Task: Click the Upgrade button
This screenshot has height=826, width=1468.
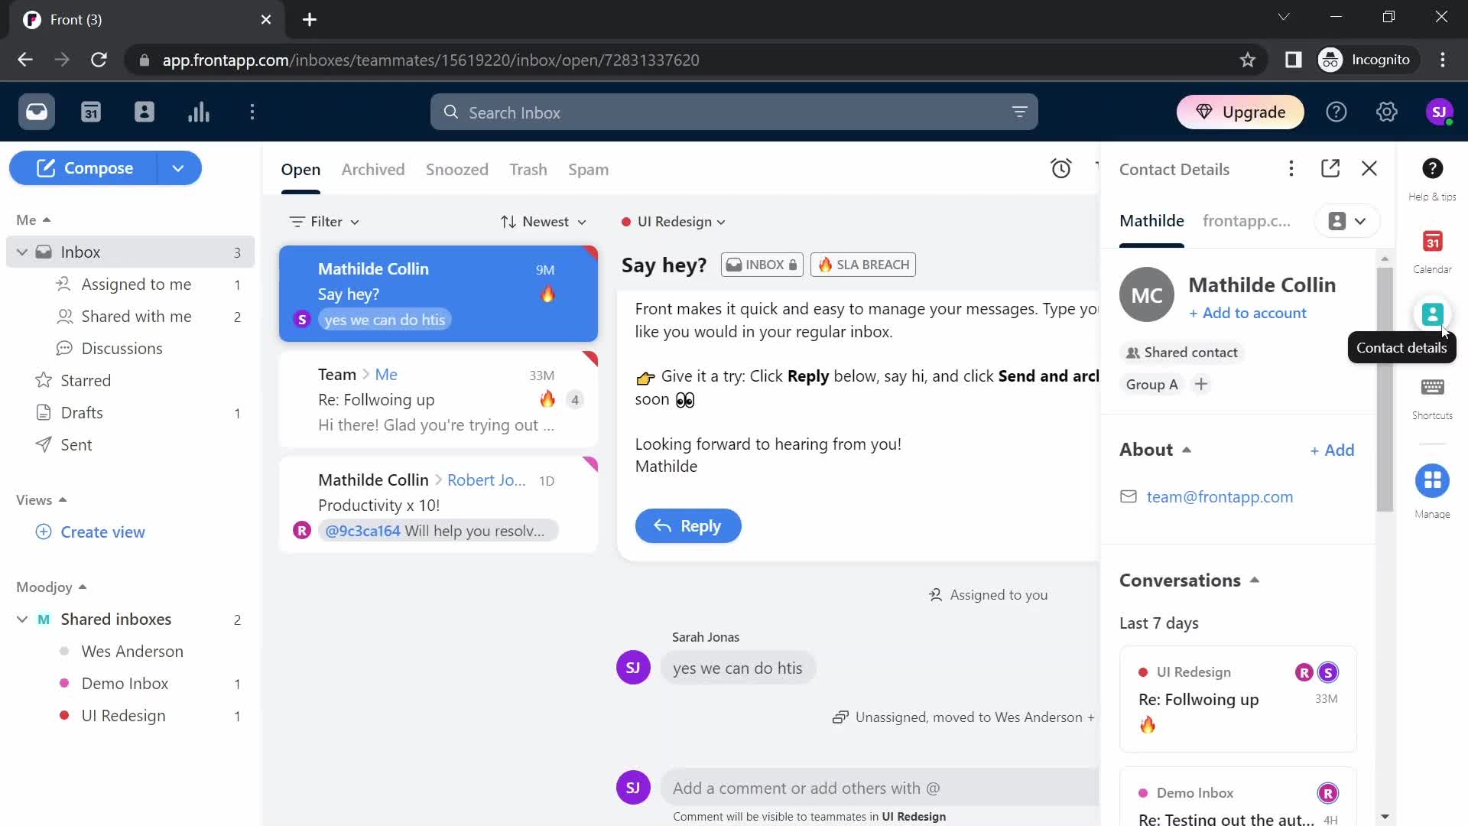Action: [1240, 112]
